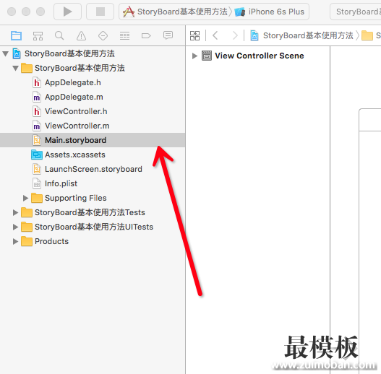Open the LaunchScreen.storyboard file
The image size is (381, 374).
93,169
